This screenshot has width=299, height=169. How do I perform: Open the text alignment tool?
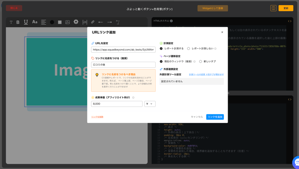43,22
